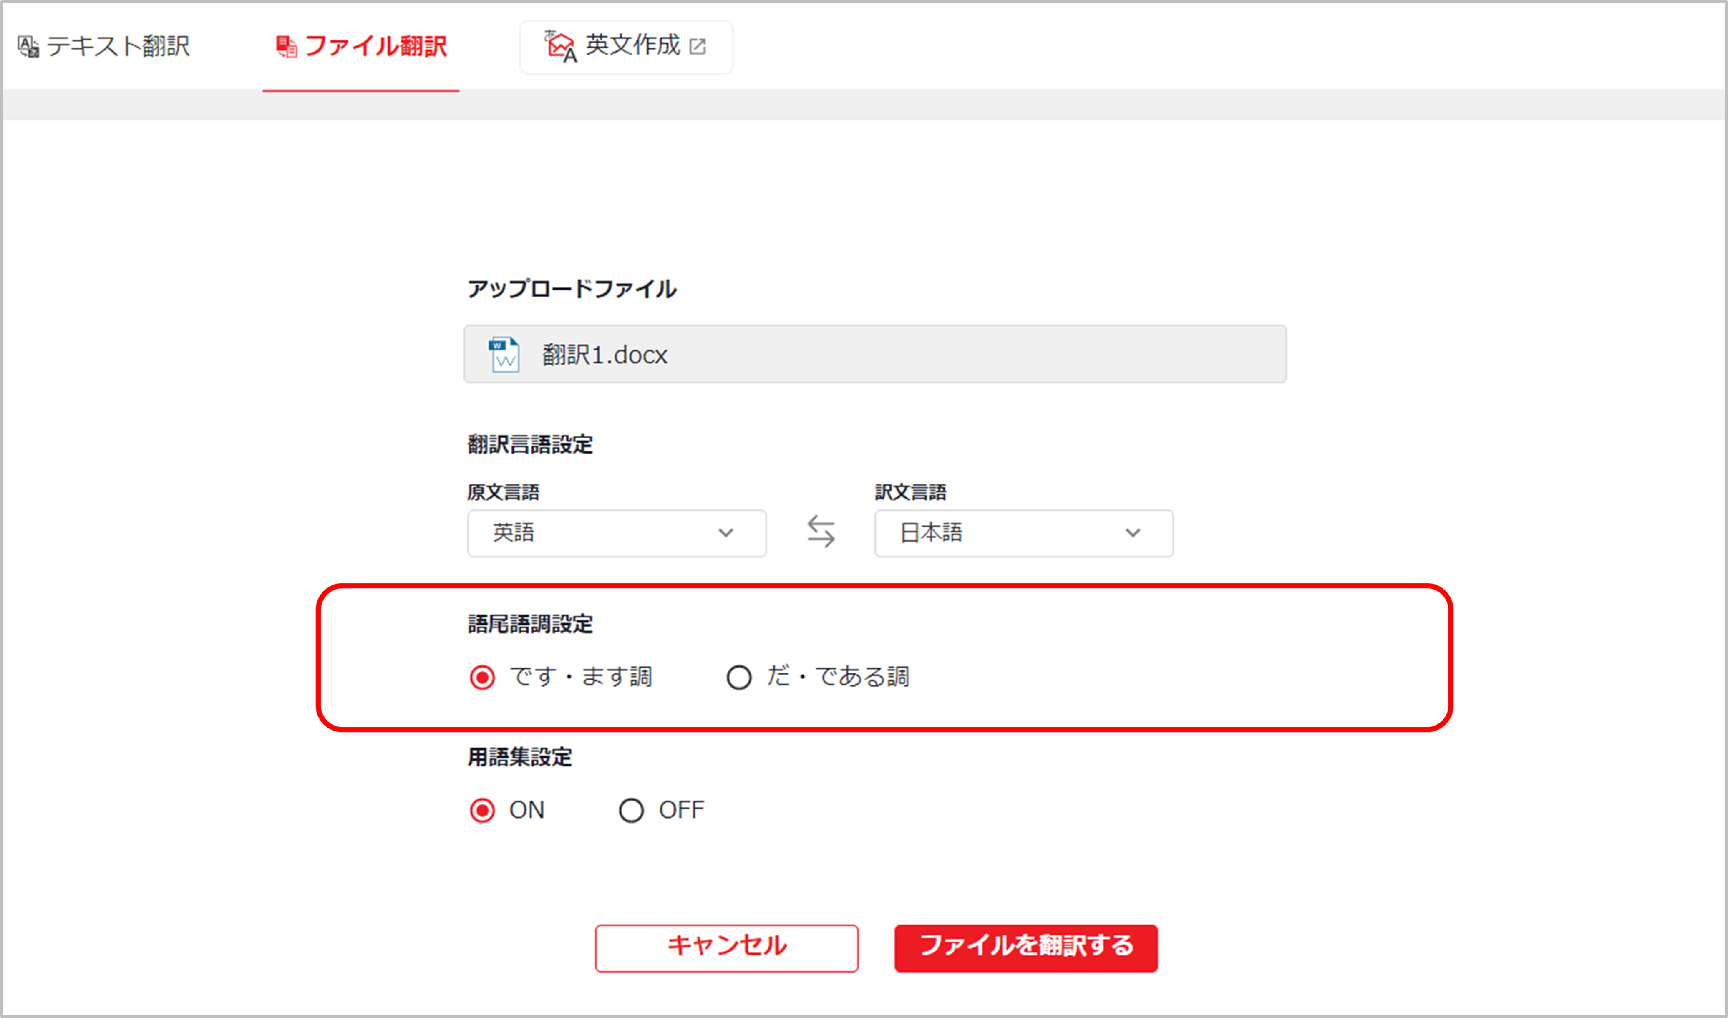Click the キャンセル button
1728x1018 pixels.
click(726, 948)
